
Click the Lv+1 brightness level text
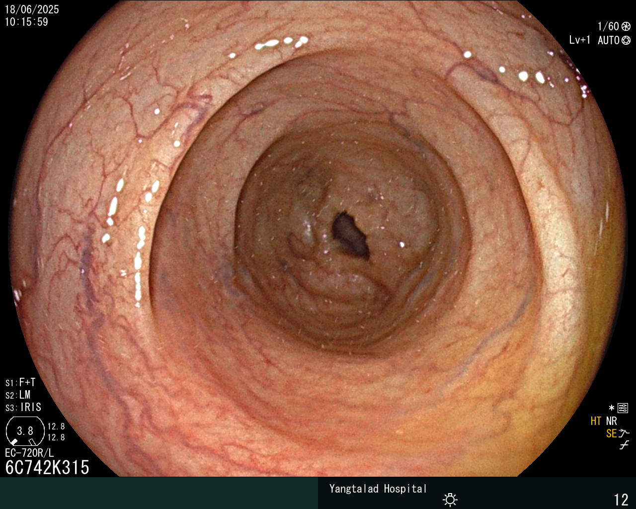point(580,40)
